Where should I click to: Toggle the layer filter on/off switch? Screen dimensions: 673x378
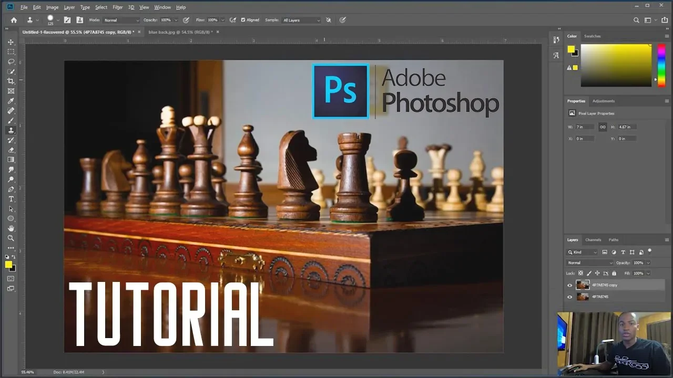[649, 251]
